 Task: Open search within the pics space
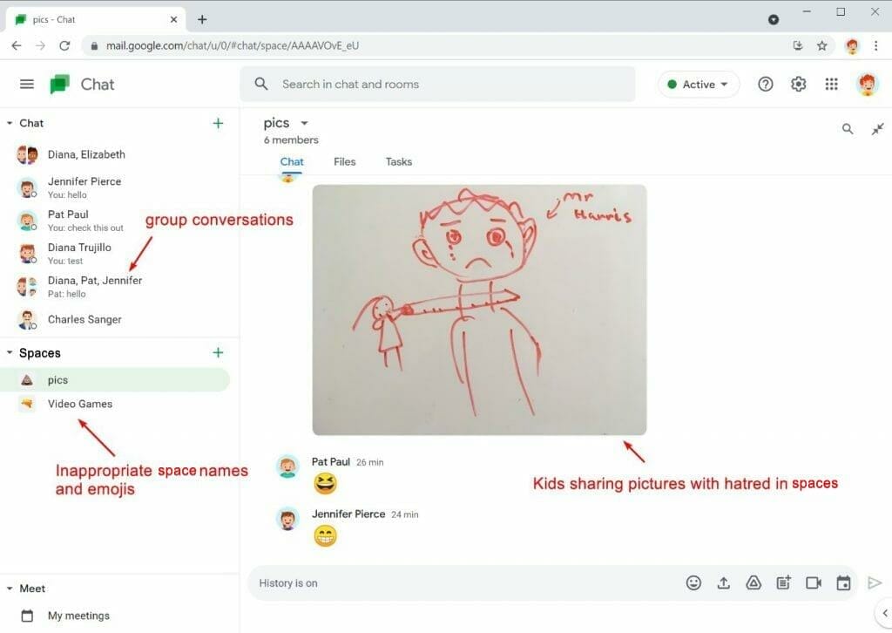click(848, 128)
